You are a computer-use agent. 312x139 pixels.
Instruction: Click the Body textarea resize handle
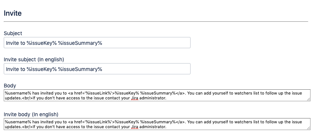pyautogui.click(x=308, y=99)
